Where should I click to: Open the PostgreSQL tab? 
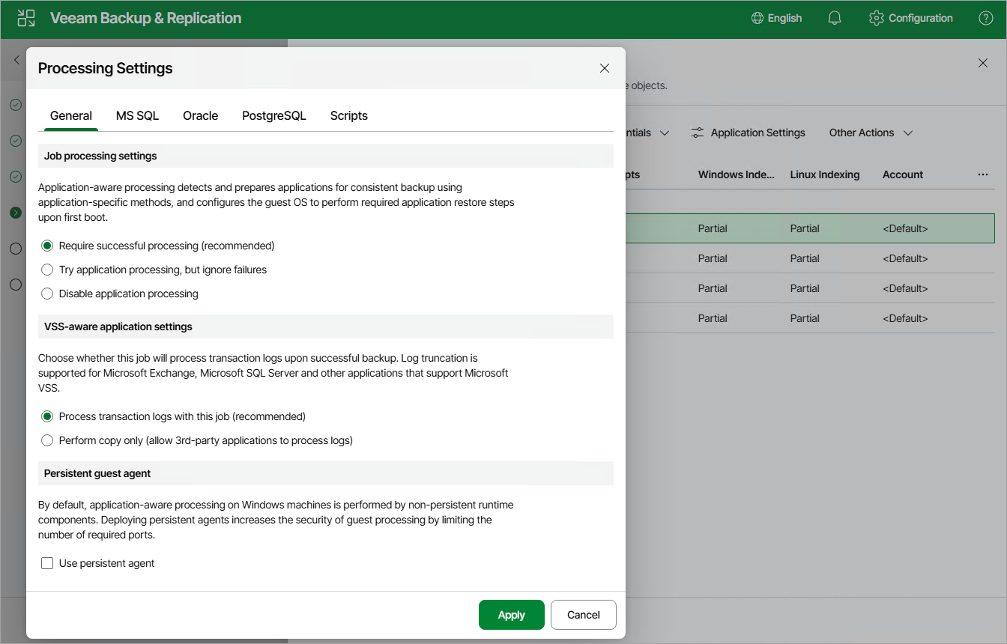click(x=274, y=116)
